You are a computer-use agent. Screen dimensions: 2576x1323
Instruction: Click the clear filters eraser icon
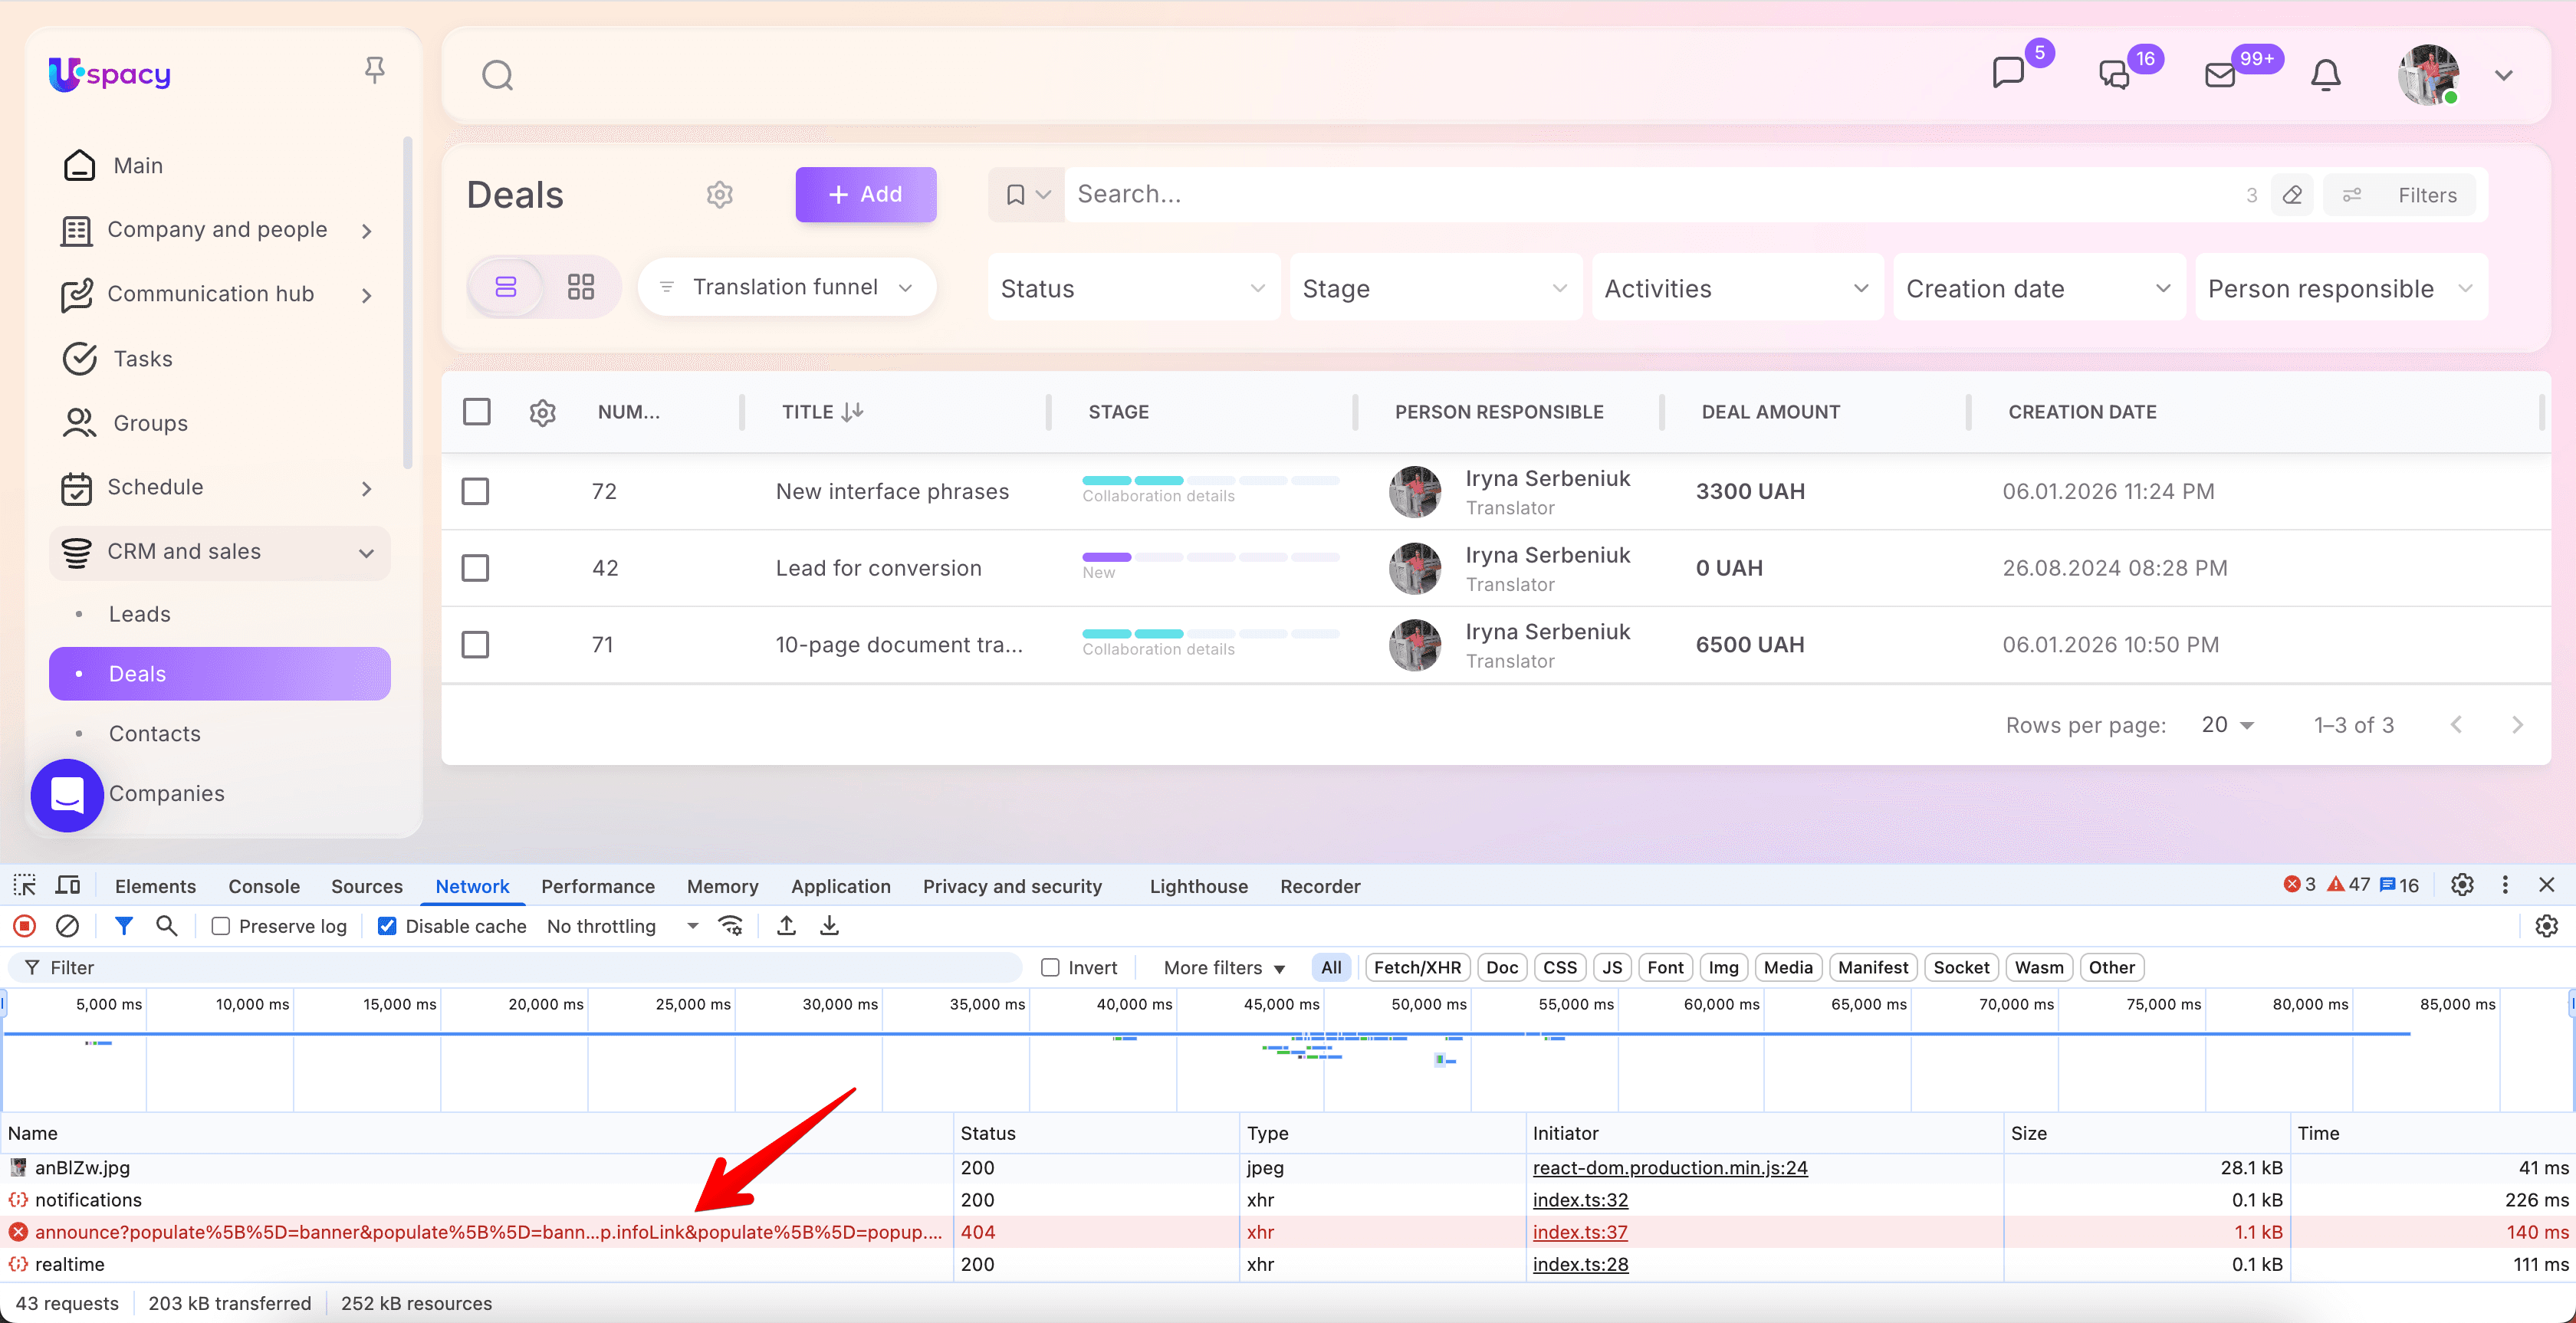pos(2292,195)
